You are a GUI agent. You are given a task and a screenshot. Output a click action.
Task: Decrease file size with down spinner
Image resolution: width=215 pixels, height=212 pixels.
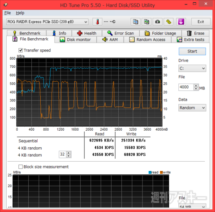[196, 89]
